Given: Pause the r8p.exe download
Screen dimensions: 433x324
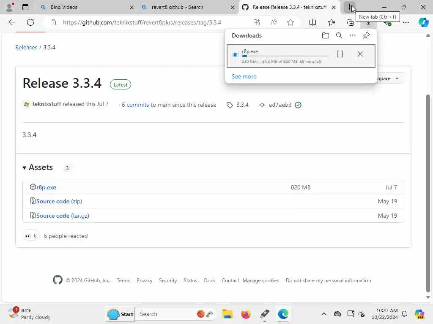Looking at the screenshot, I should (x=340, y=54).
